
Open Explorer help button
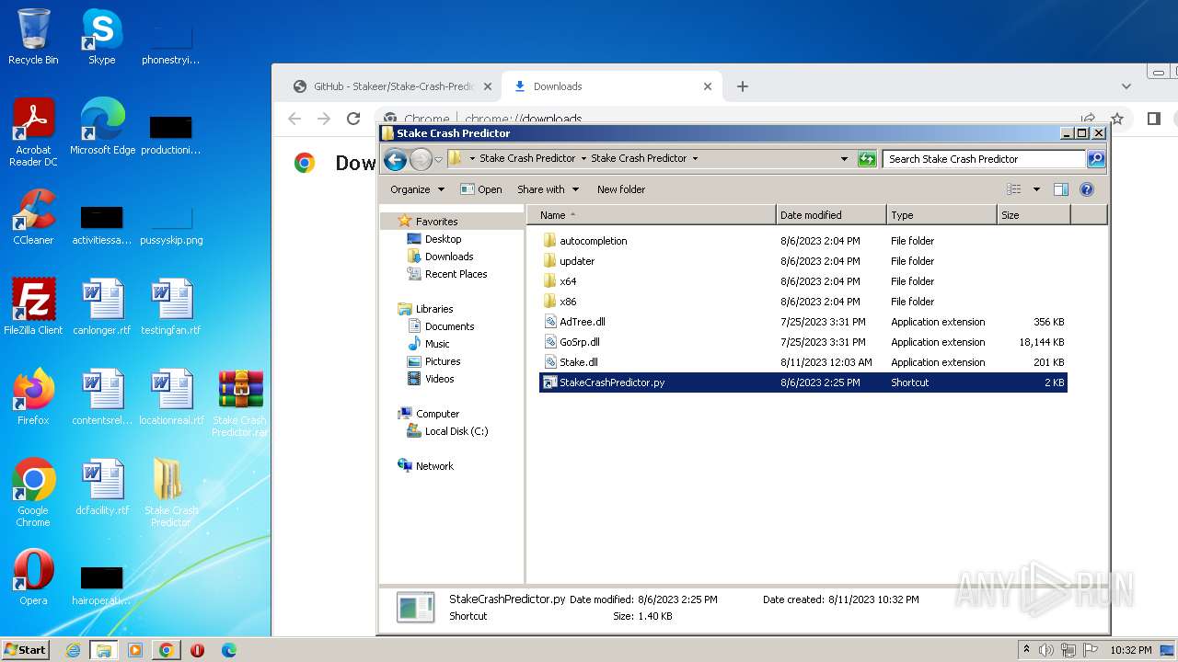click(1086, 189)
